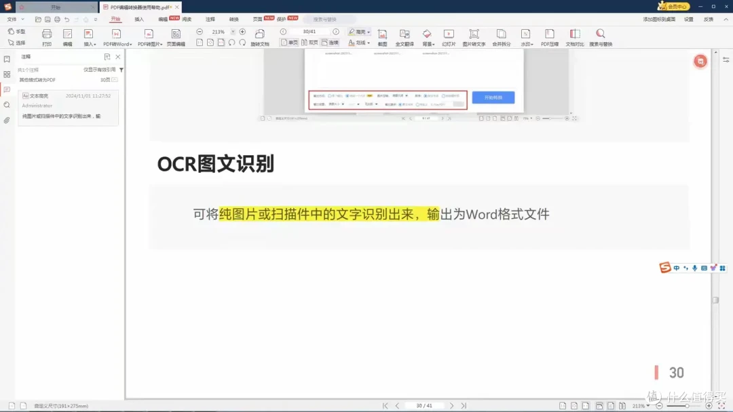Click the undo arrow in quick access bar
Viewport: 733px width, 412px height.
click(x=67, y=20)
